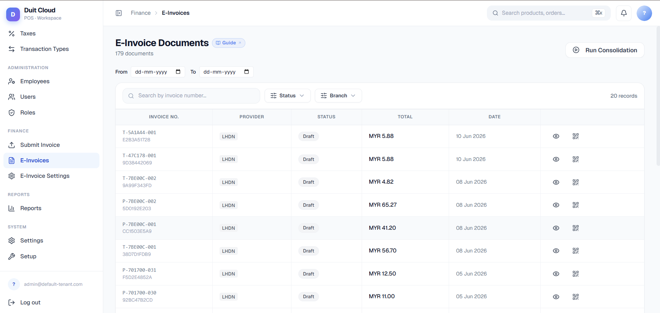
Task: Click the MYR 56.70 total
Action: click(x=382, y=251)
